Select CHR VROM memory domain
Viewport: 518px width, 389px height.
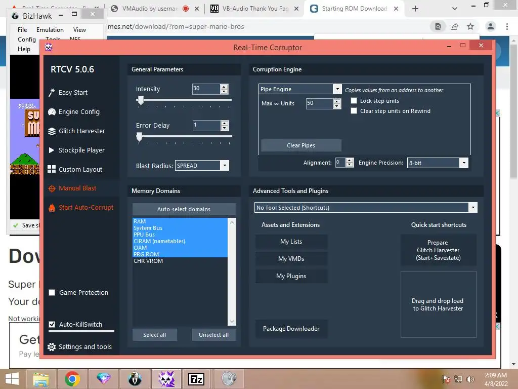click(x=180, y=261)
